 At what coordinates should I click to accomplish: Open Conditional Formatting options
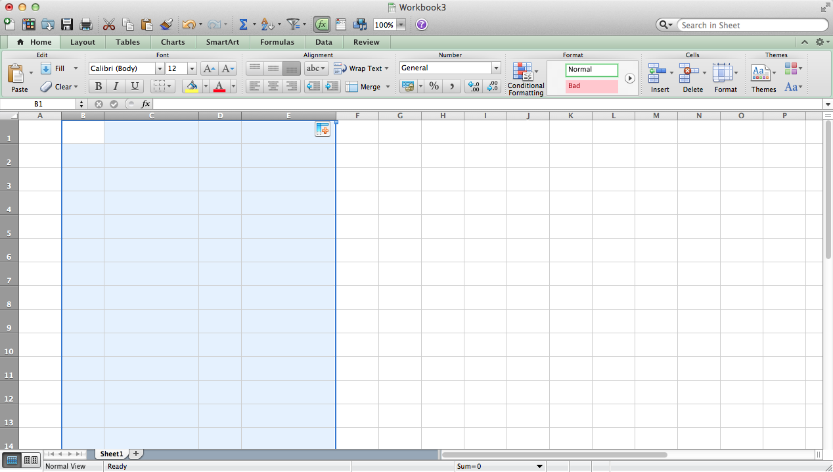tap(526, 80)
